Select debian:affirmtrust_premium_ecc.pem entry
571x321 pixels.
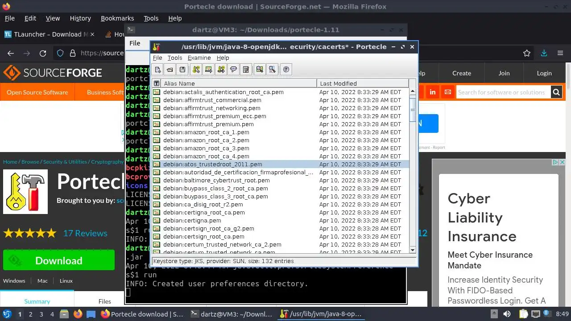(x=281, y=116)
